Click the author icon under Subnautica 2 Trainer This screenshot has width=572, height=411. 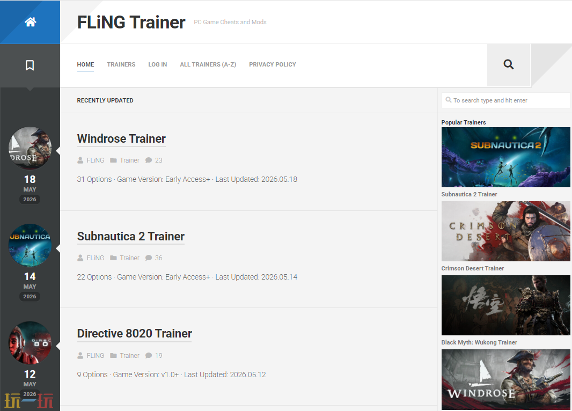point(80,258)
